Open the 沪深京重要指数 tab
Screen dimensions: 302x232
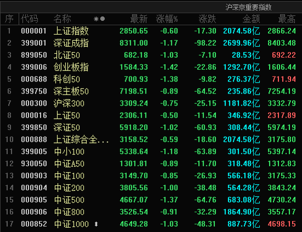pyautogui.click(x=248, y=7)
